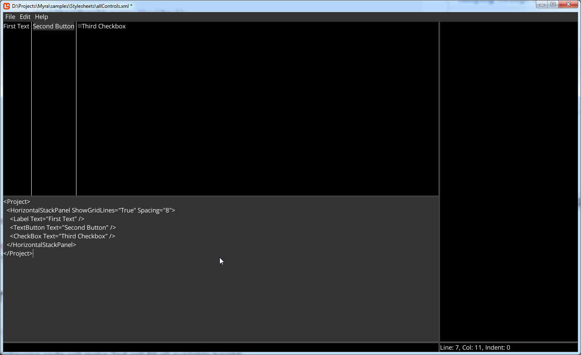
Task: Click the Label Text="First Text" code line
Action: (47, 219)
